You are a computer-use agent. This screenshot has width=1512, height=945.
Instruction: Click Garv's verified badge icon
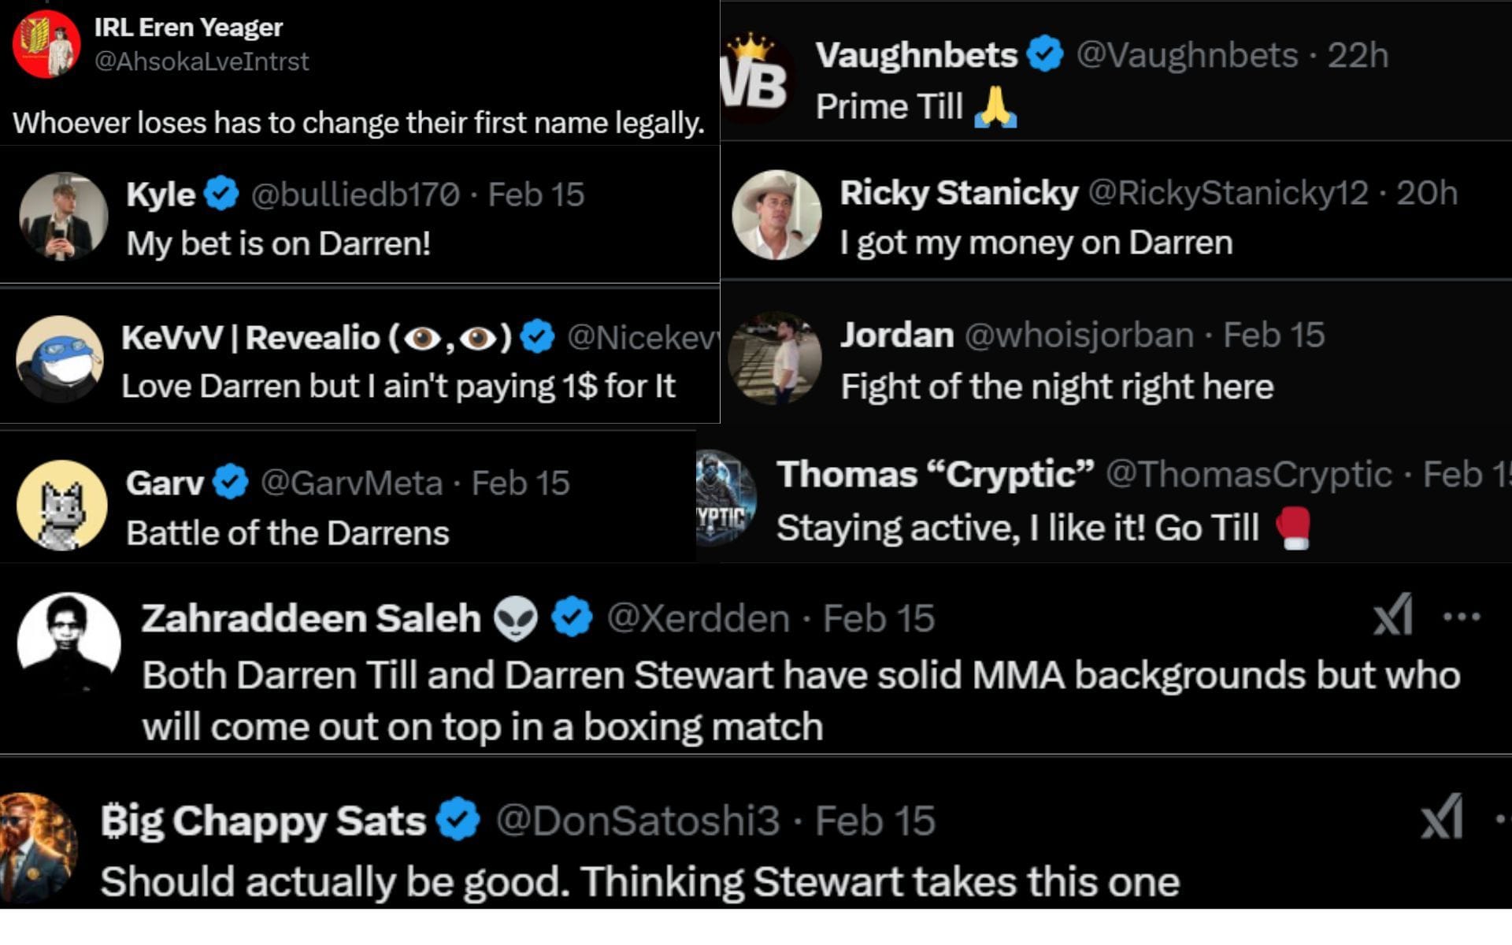[x=231, y=482]
